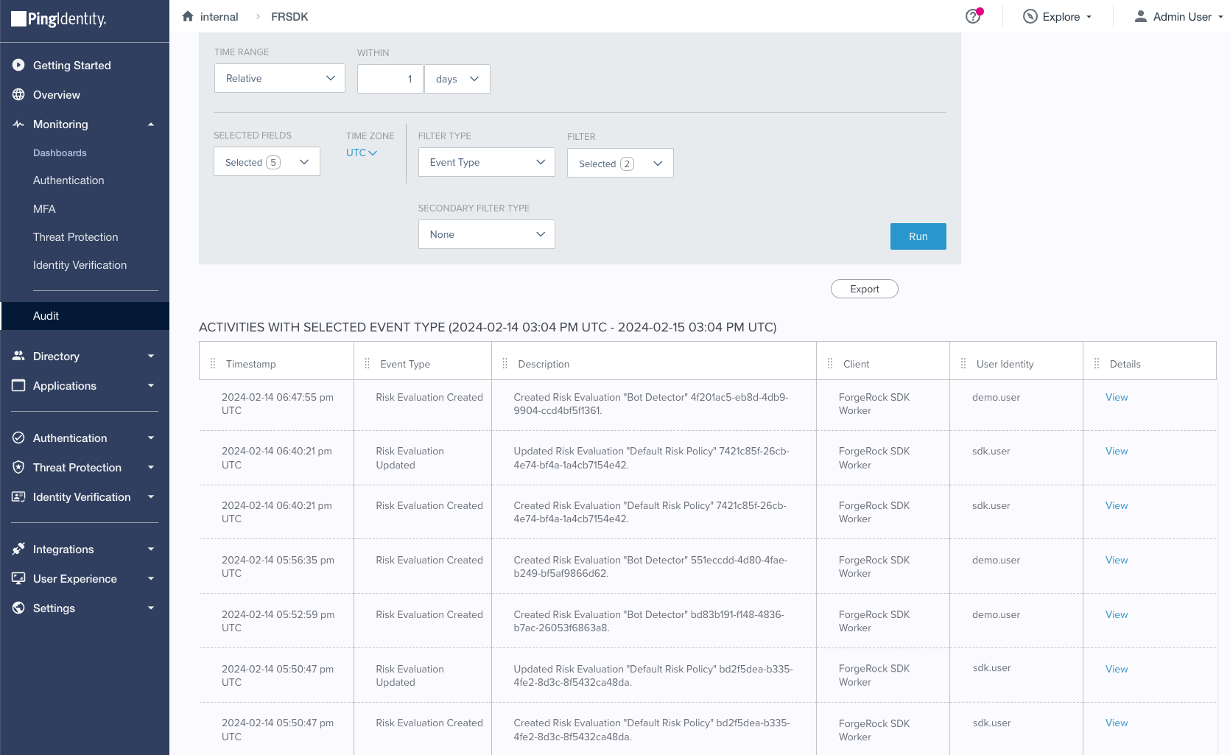Expand the Selected Fields dropdown

[x=267, y=161]
